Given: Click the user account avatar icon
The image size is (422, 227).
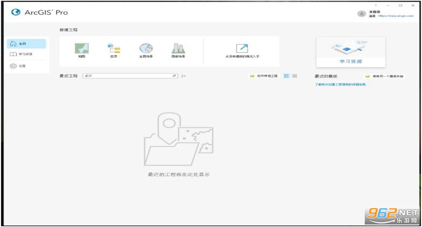Looking at the screenshot, I should tap(361, 14).
